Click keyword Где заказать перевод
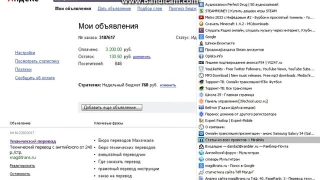 119,162
